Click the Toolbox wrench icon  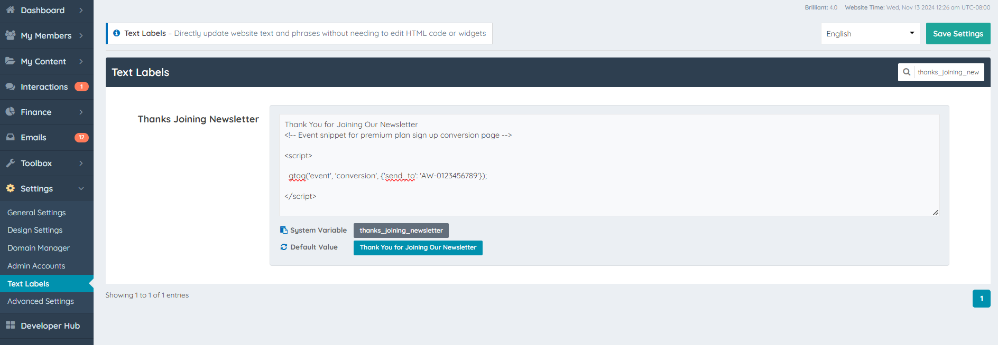(x=10, y=163)
